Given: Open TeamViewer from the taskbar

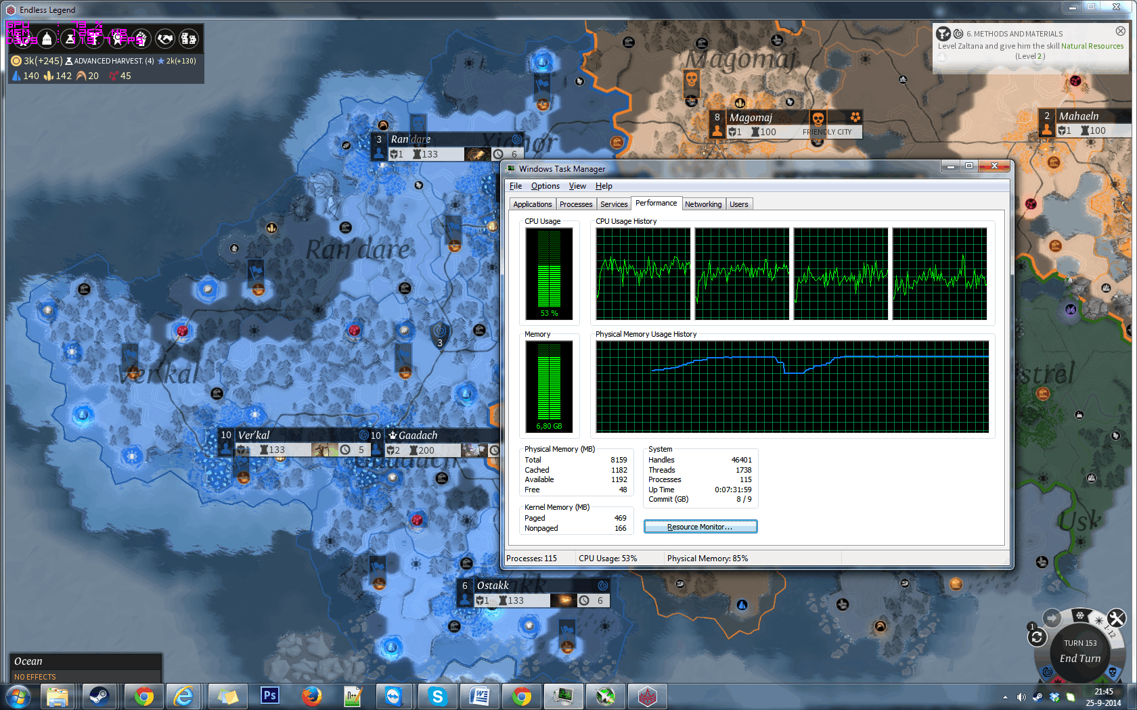Looking at the screenshot, I should tap(394, 696).
